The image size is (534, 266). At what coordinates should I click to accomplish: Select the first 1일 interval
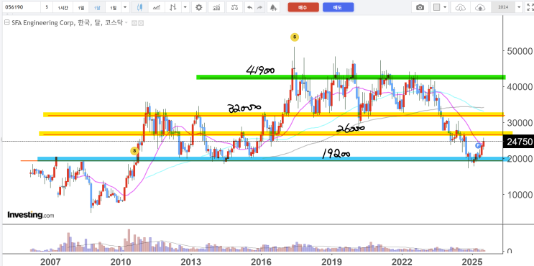tap(81, 7)
